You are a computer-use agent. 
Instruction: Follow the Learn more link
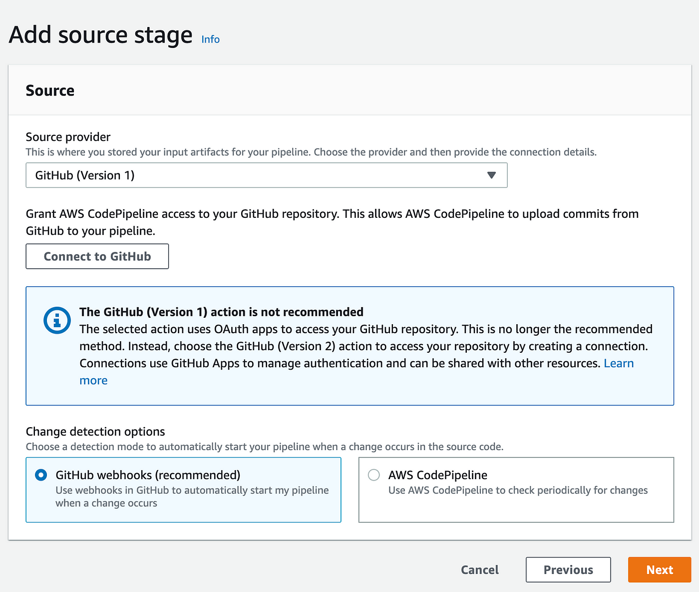point(619,363)
